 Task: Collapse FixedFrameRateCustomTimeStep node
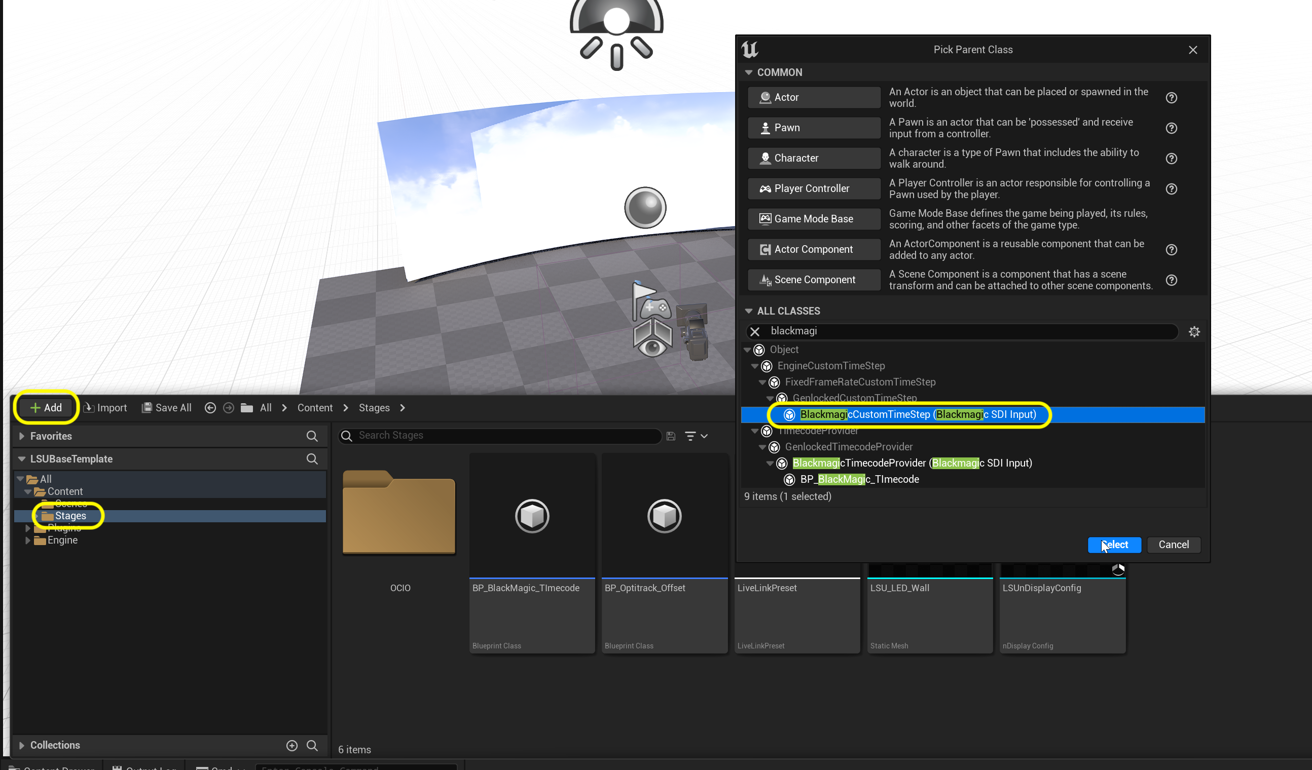pyautogui.click(x=763, y=382)
